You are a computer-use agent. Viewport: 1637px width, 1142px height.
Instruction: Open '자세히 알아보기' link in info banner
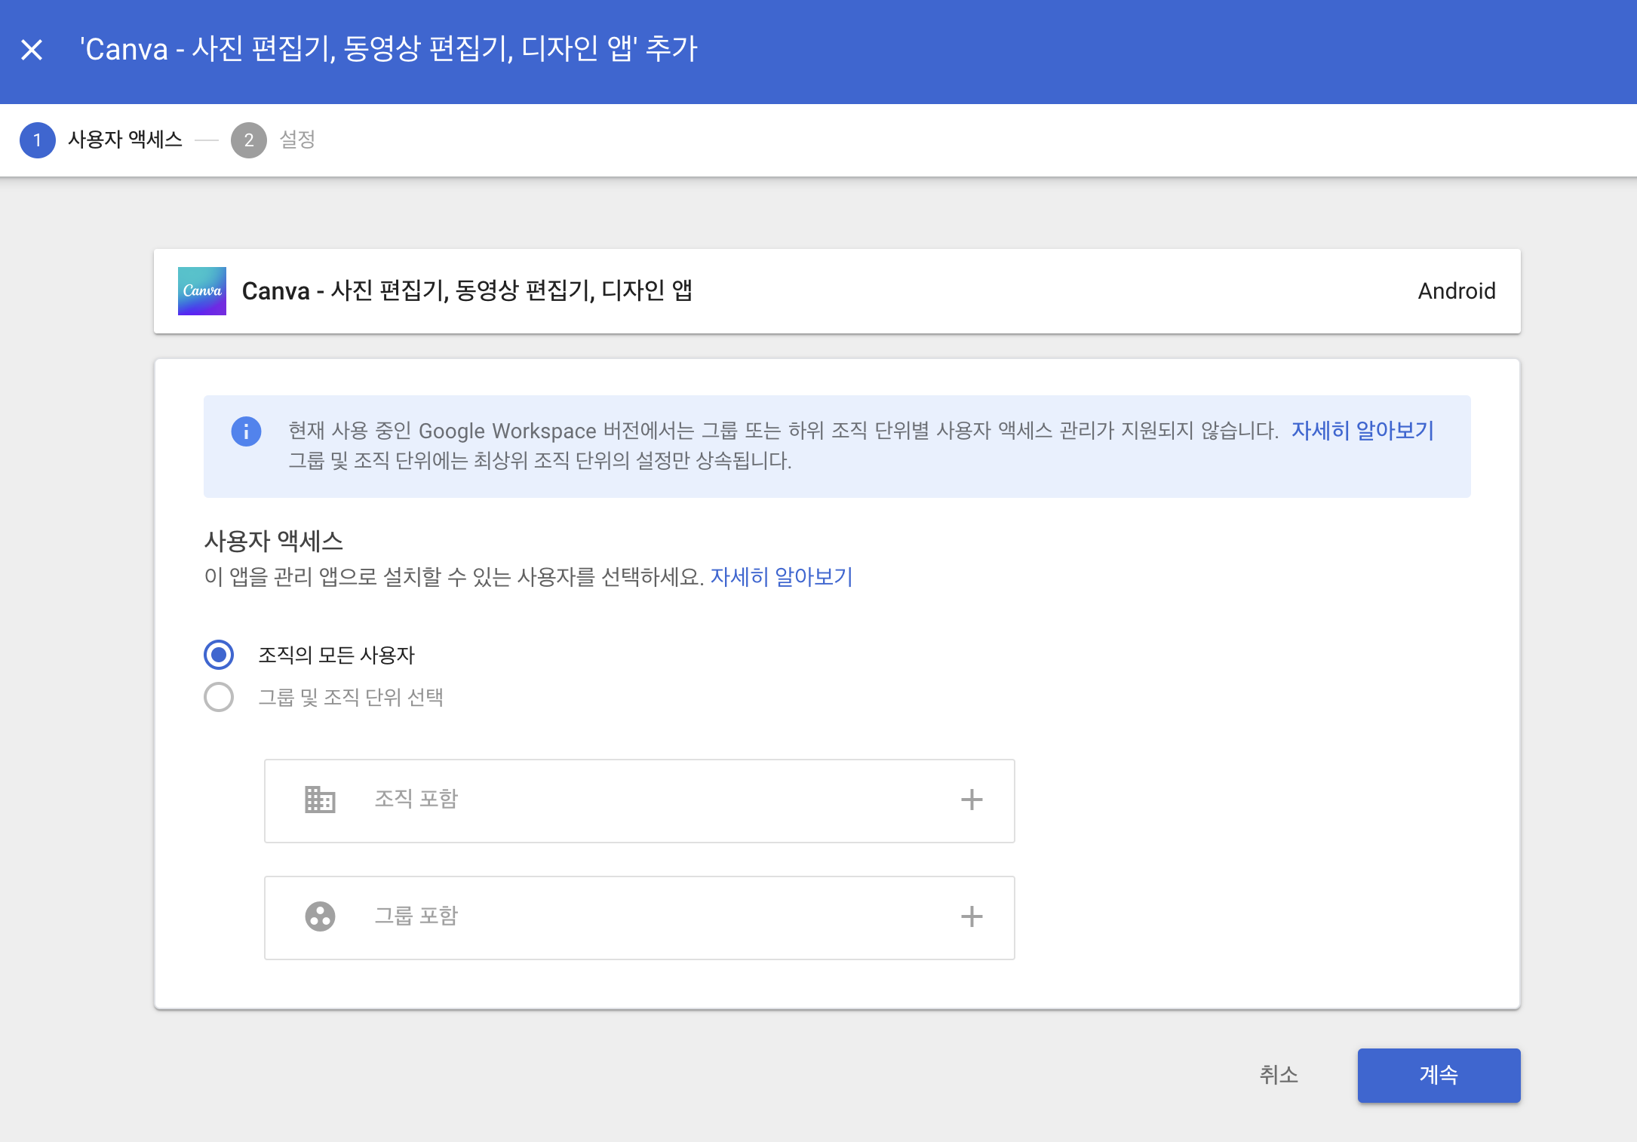[1362, 431]
